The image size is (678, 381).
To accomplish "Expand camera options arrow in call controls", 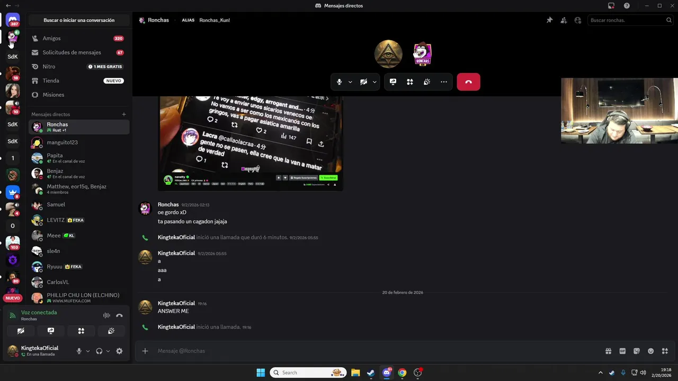I will (x=374, y=82).
